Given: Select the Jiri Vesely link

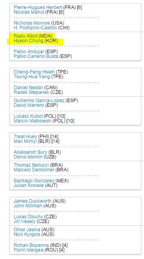Looking at the screenshot, I should click(25, 221).
